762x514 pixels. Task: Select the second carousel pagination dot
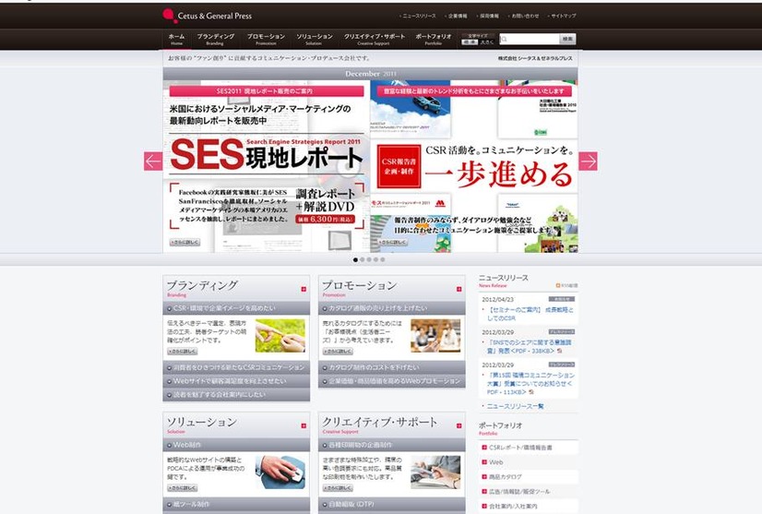click(362, 259)
